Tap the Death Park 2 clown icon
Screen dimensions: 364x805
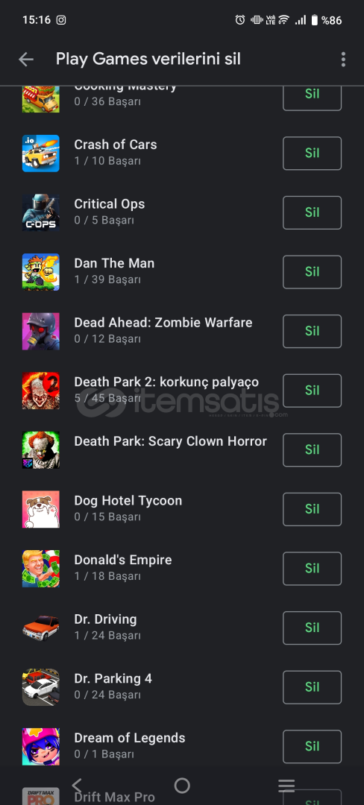coord(40,390)
